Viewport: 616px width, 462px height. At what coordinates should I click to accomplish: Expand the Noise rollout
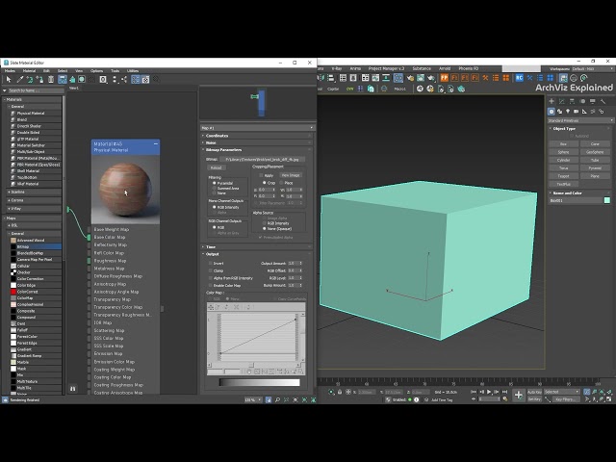[x=257, y=142]
